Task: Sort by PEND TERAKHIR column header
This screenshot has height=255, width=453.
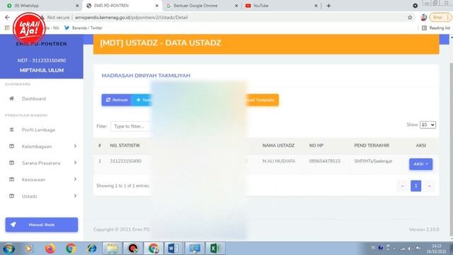Action: [x=372, y=145]
